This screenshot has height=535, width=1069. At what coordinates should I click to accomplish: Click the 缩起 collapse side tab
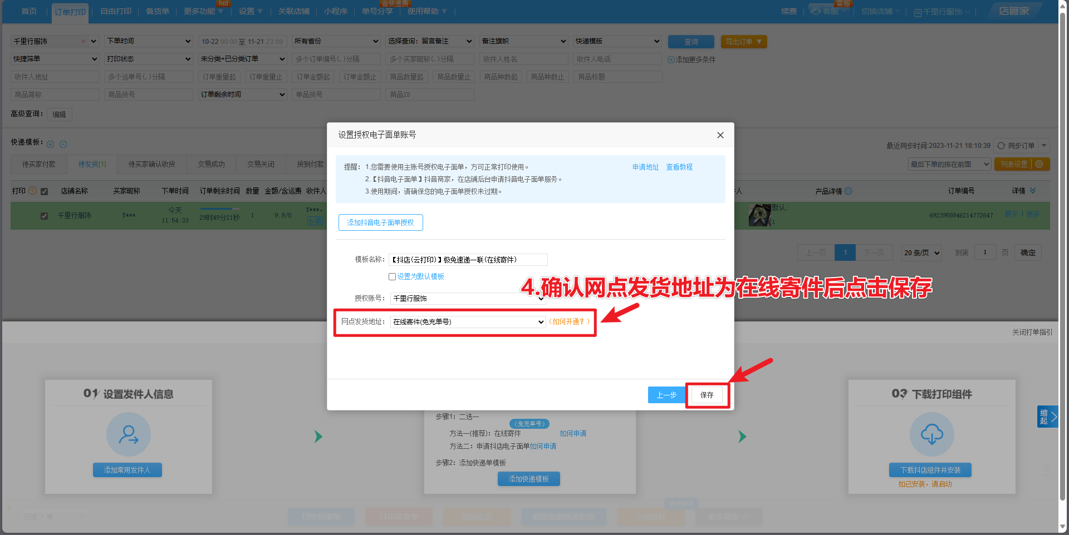(1047, 417)
